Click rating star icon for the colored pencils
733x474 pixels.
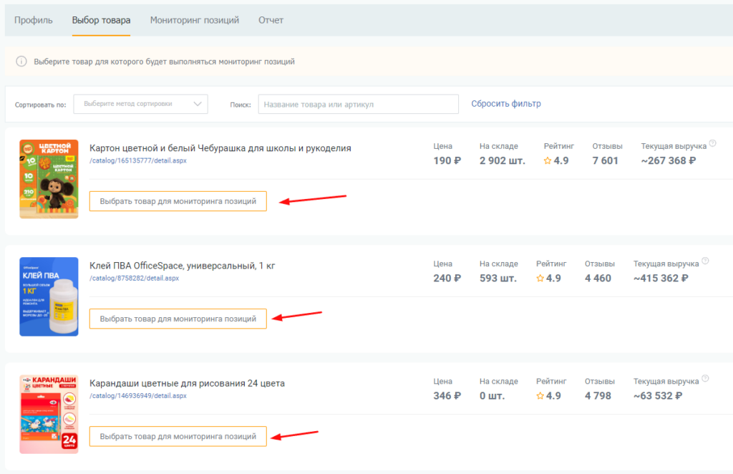(540, 396)
